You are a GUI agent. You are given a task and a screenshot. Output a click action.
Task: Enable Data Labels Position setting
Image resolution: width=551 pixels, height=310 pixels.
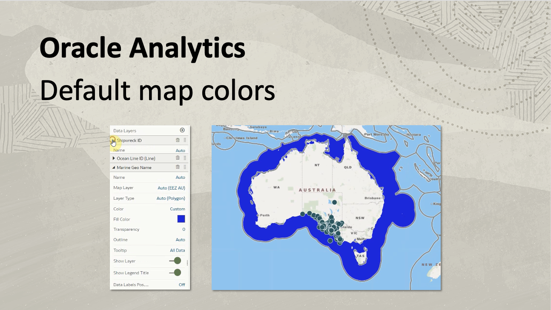(181, 284)
